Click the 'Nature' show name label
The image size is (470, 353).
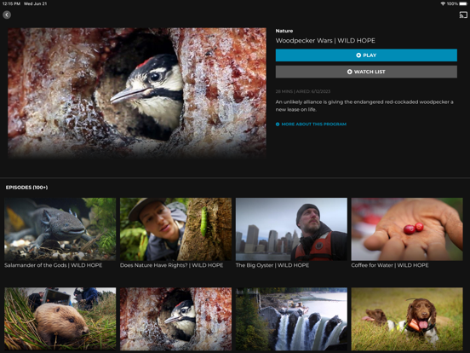284,31
